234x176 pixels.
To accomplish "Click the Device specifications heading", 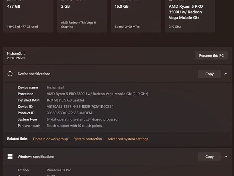I will tap(34, 74).
